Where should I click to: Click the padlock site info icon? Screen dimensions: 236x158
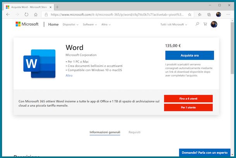click(46, 14)
